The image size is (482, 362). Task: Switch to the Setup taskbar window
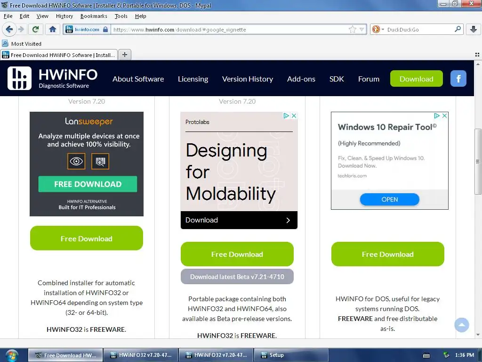[291, 355]
